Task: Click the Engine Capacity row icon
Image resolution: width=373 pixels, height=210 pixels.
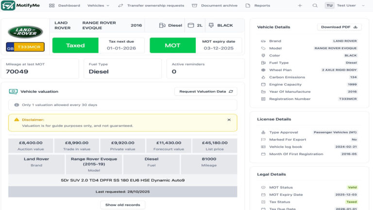Action: tap(263, 84)
